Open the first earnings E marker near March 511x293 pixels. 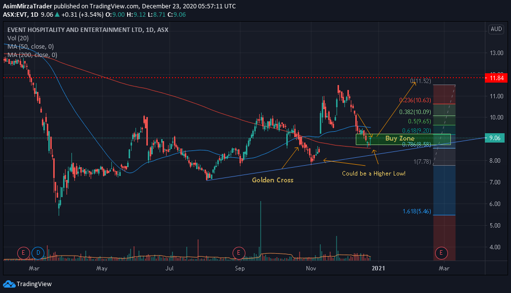(24, 253)
